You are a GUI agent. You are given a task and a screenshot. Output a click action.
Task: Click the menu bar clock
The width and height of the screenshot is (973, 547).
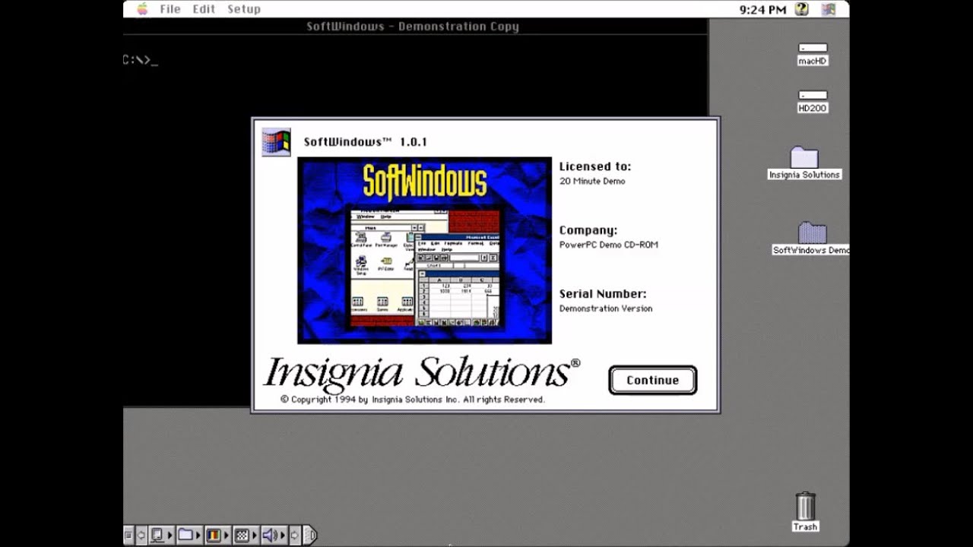[x=762, y=9]
